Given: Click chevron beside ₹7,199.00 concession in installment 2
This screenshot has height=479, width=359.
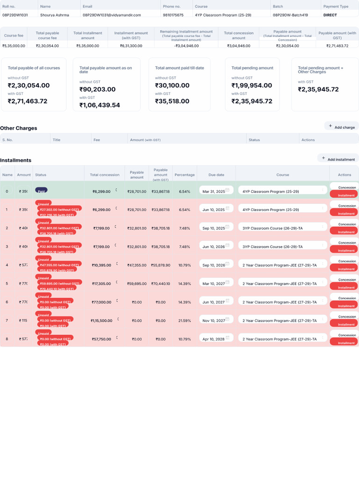Looking at the screenshot, I should coord(115,227).
